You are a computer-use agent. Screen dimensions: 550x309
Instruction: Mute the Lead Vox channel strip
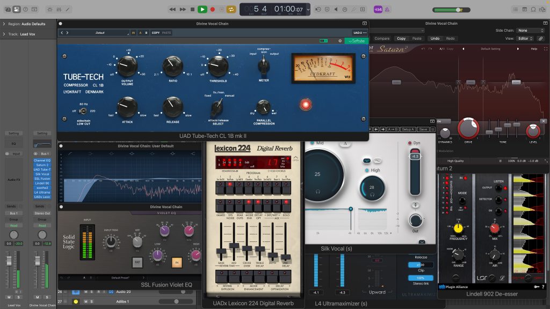9,297
